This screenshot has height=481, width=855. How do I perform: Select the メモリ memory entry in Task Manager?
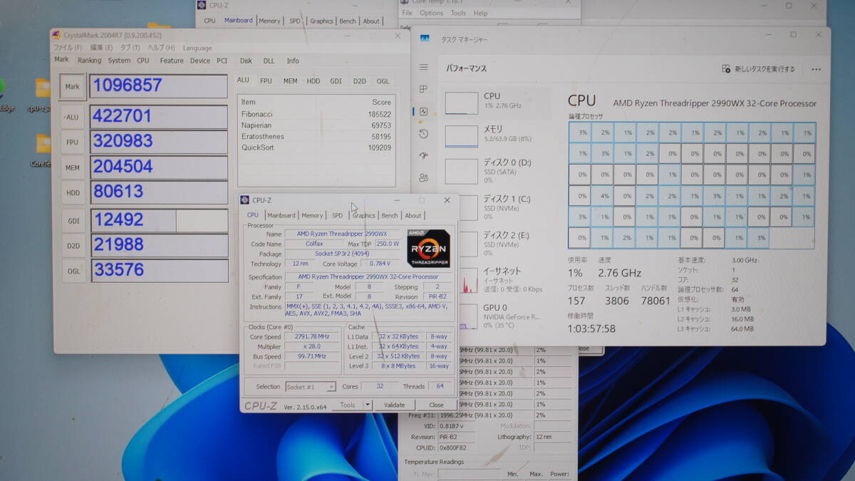click(497, 136)
